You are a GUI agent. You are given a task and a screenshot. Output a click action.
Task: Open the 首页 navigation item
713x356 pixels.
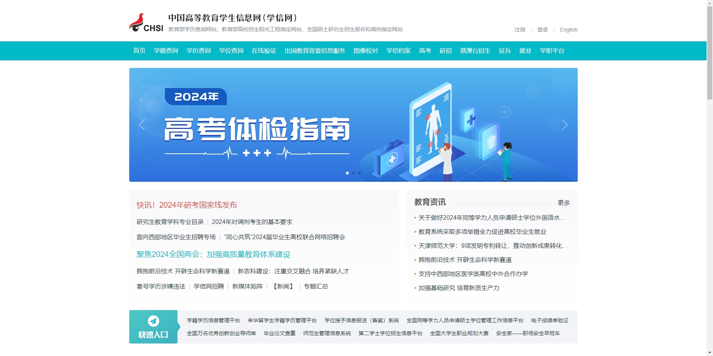139,50
